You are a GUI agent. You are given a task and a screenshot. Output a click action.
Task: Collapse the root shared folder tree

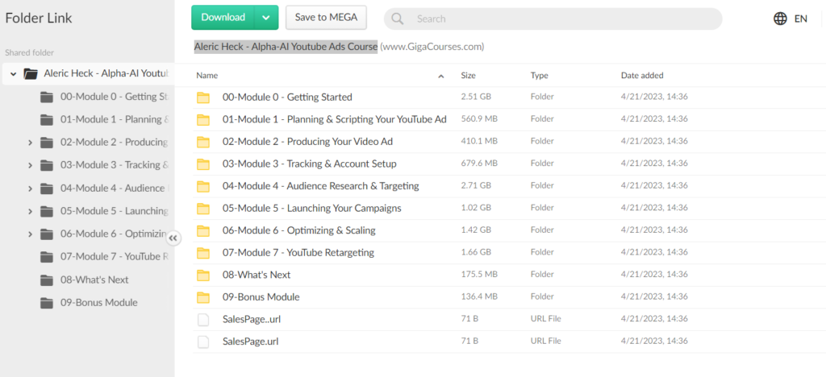[x=13, y=74]
